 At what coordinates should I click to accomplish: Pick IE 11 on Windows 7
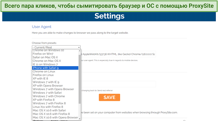click(x=55, y=65)
